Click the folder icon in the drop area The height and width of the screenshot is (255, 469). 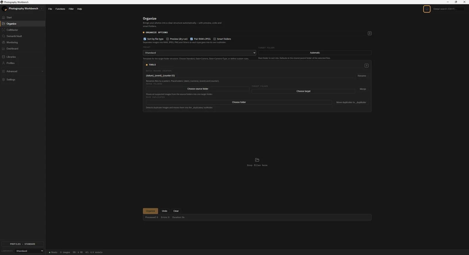pos(257,160)
